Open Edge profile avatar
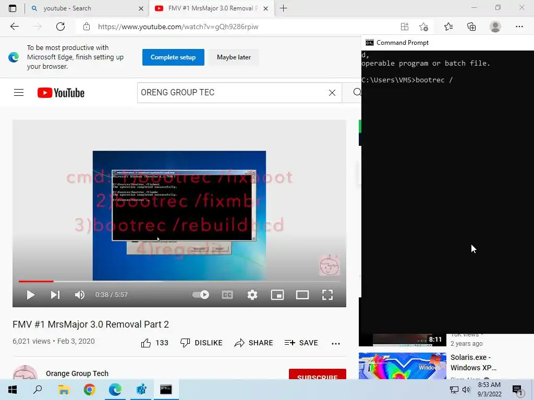The height and width of the screenshot is (400, 534). pyautogui.click(x=495, y=27)
